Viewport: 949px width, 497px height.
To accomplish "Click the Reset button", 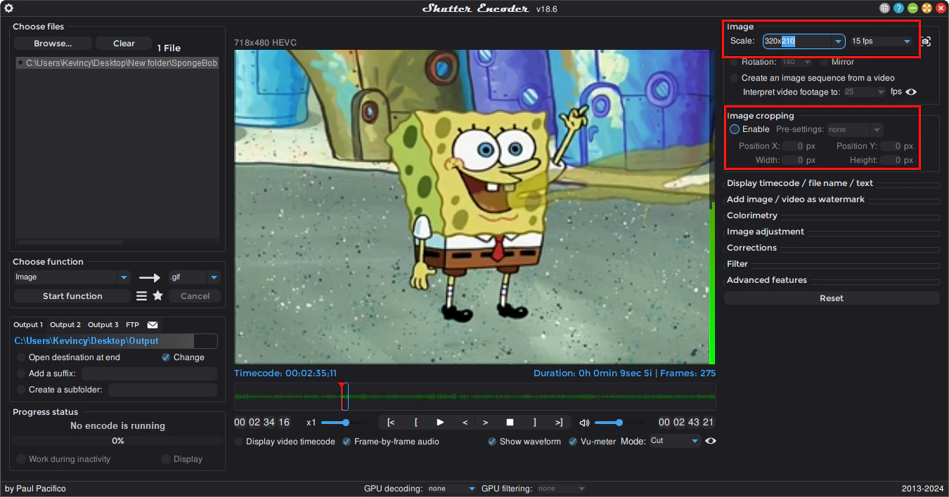I will pos(832,298).
